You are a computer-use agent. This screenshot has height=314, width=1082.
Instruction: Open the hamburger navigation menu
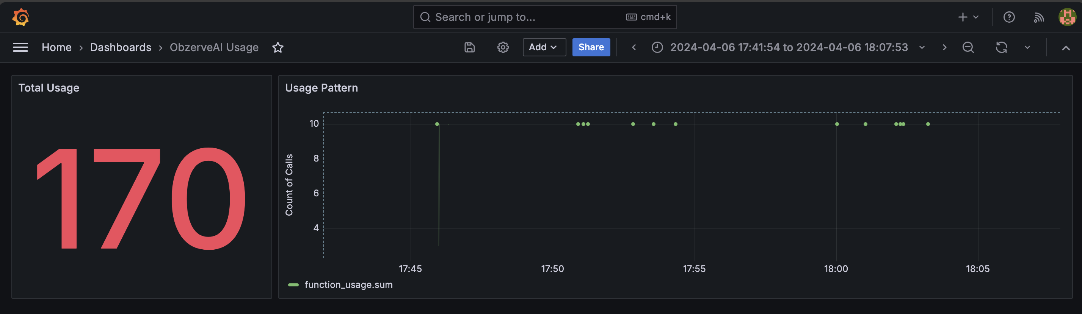(x=20, y=47)
